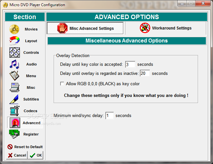Open the Register section label
Screen dimensions: 213x164
point(31,134)
